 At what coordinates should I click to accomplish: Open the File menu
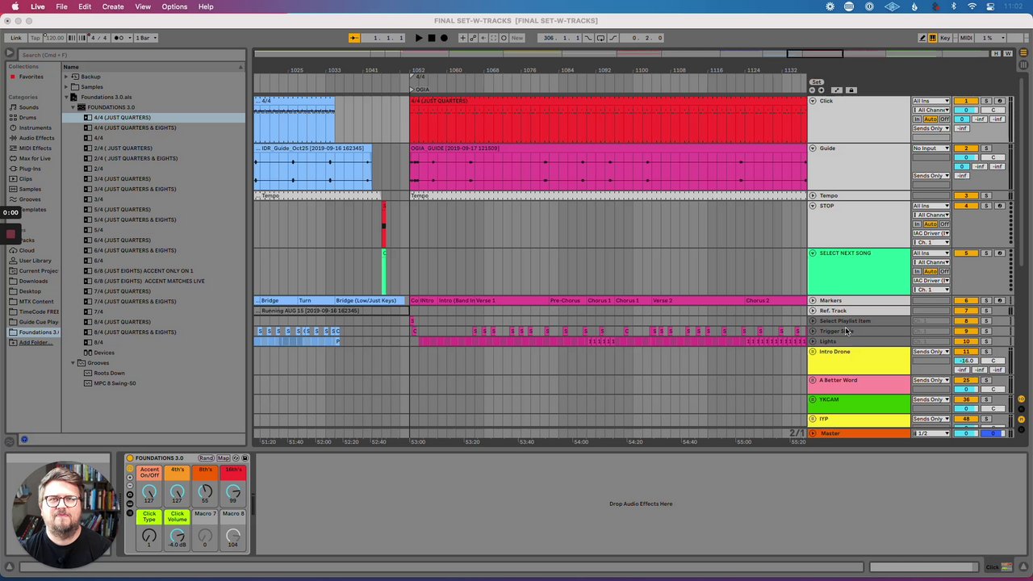click(61, 6)
